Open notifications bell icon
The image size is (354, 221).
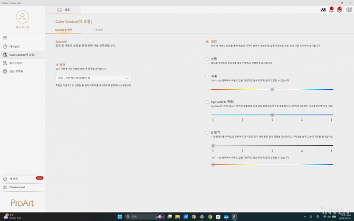(331, 10)
